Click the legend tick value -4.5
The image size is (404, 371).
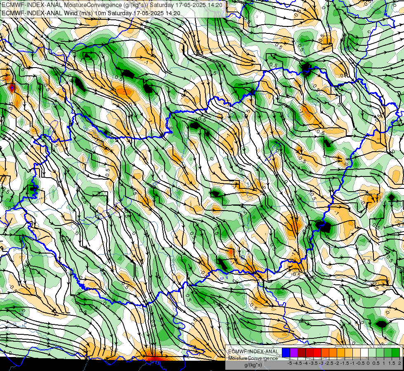(298, 363)
